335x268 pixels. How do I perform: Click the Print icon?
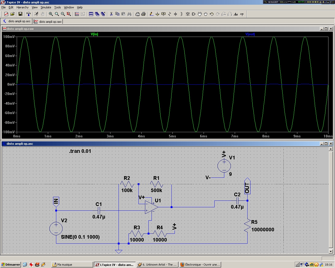143,14
